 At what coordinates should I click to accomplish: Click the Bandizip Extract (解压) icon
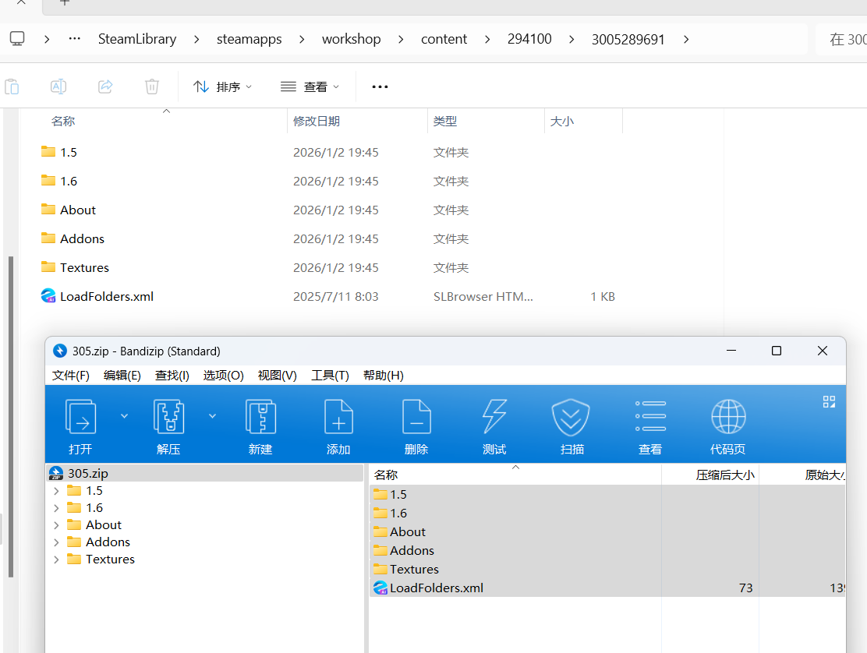point(168,418)
